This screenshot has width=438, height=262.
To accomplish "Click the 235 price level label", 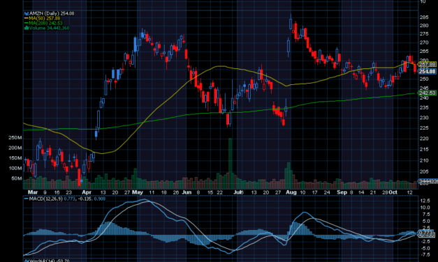I will point(424,107).
